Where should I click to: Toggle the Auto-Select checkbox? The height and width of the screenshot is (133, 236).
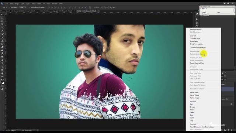pyautogui.click(x=9, y=7)
